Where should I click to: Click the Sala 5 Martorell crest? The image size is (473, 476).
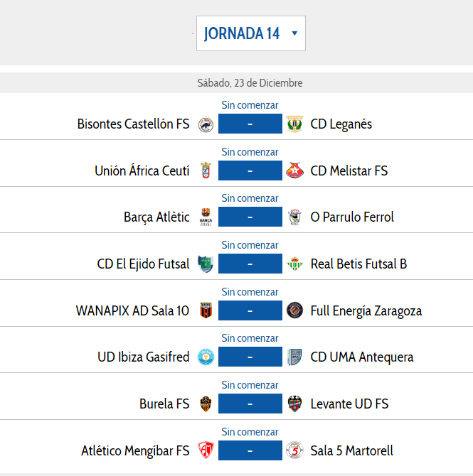click(x=294, y=450)
